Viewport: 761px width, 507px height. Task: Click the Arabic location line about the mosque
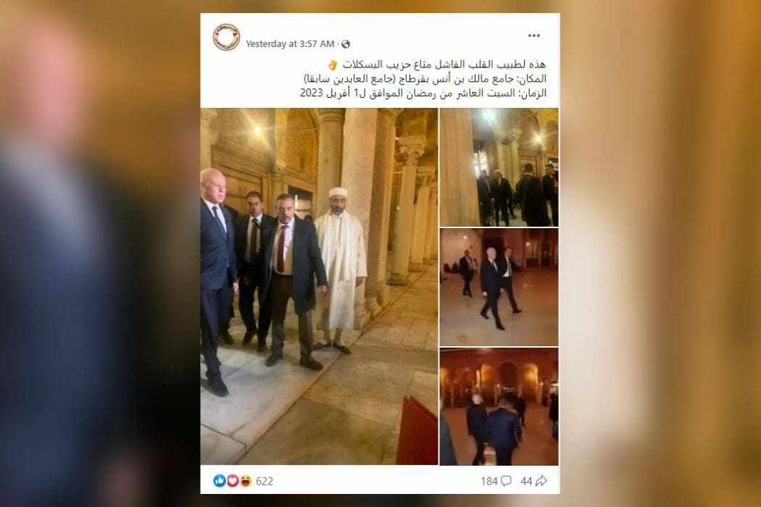425,79
